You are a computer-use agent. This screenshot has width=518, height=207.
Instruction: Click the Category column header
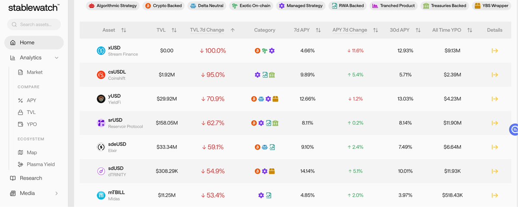(264, 30)
